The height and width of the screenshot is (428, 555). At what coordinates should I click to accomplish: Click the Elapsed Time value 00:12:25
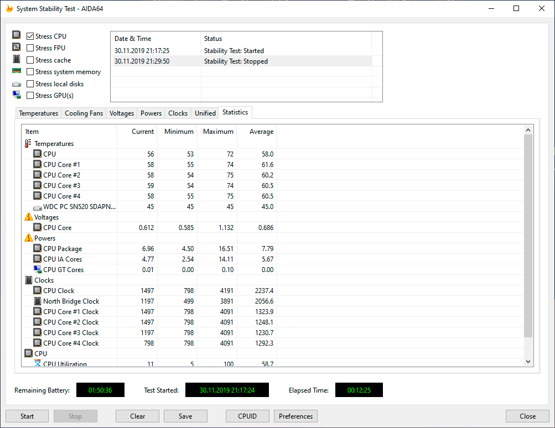[359, 390]
